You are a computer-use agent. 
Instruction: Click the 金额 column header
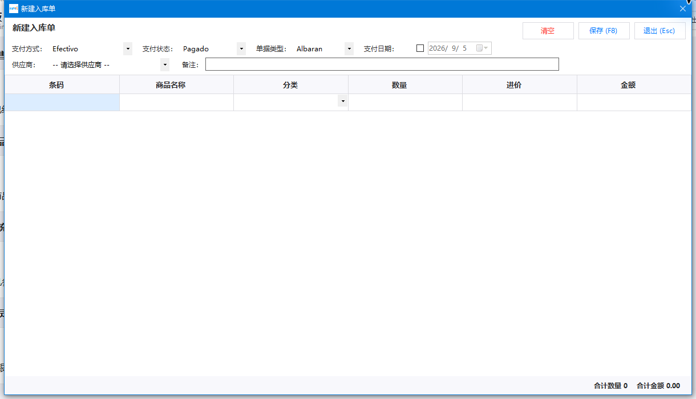click(634, 85)
